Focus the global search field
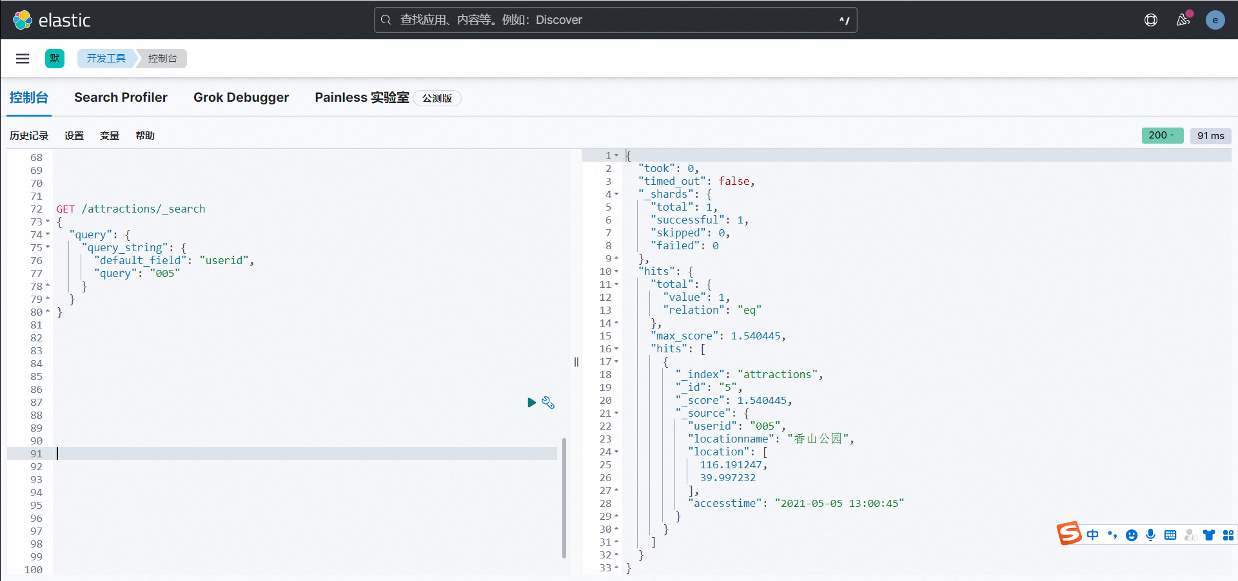Viewport: 1238px width, 581px height. [x=616, y=20]
